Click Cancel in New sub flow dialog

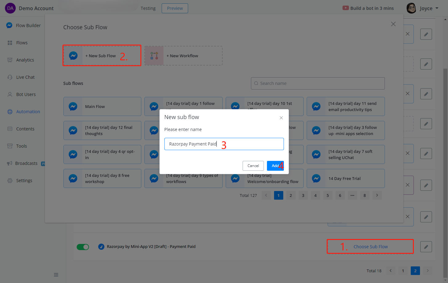pyautogui.click(x=253, y=166)
